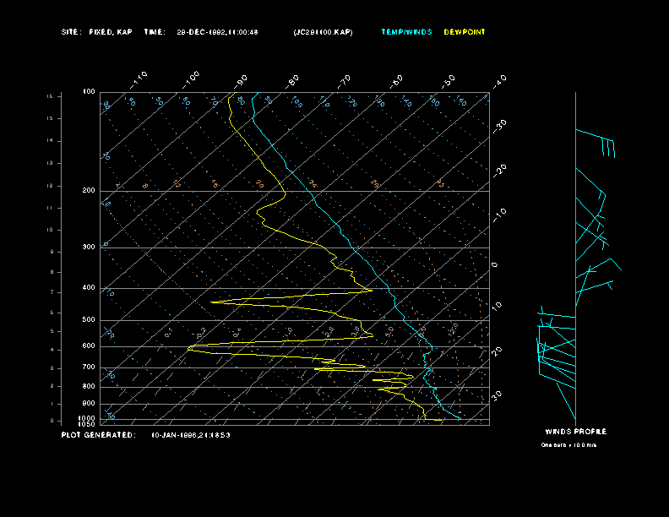Click the 'TIME:' header label
669x517 pixels.
[x=155, y=32]
